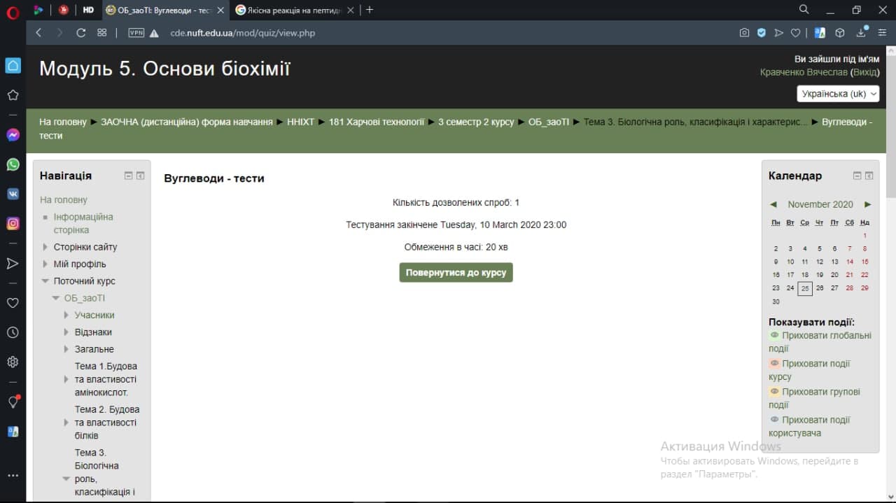Expand Мій профіль in navigation
Viewport: 896px width, 503px height.
(45, 264)
